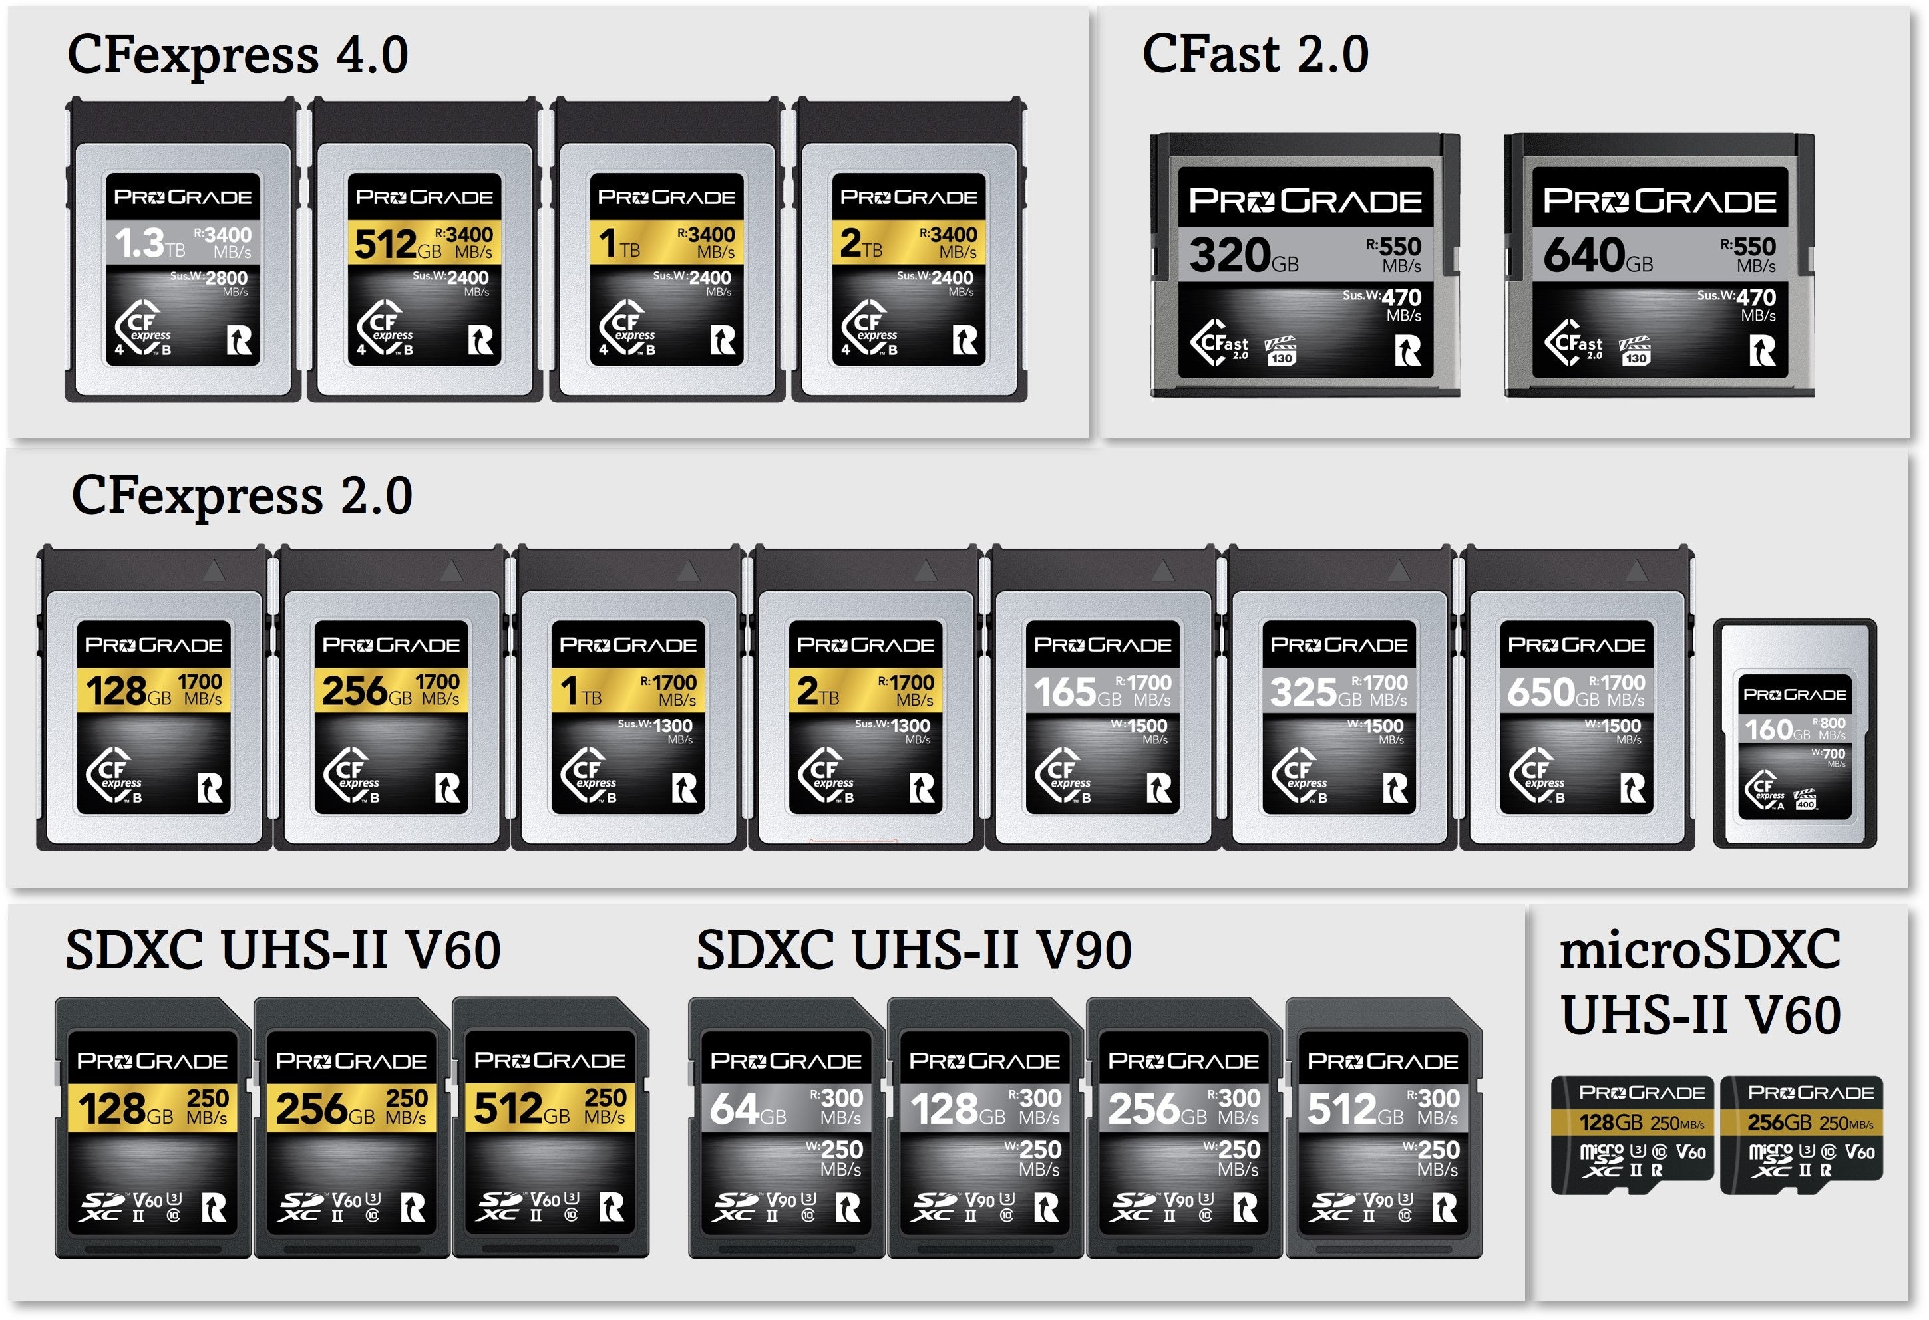The image size is (1929, 1320).
Task: Click V90 icon on the 64GB SD card
Action: (x=782, y=1200)
